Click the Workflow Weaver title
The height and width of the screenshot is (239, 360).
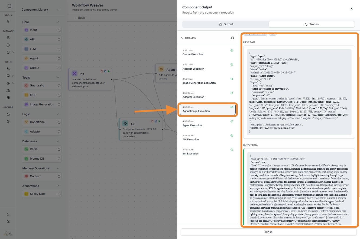[87, 5]
